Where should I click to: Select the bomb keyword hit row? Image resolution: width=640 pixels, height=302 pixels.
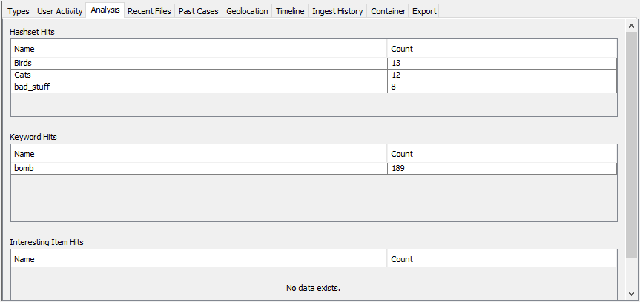click(199, 168)
